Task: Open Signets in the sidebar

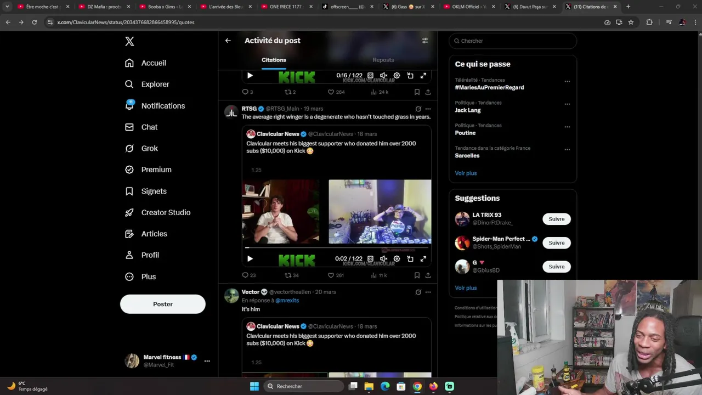Action: tap(146, 191)
